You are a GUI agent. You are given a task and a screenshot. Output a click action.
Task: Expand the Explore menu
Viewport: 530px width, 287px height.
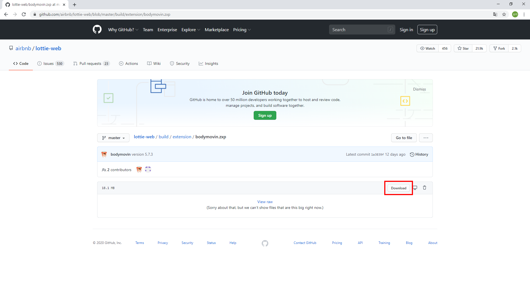(x=191, y=30)
